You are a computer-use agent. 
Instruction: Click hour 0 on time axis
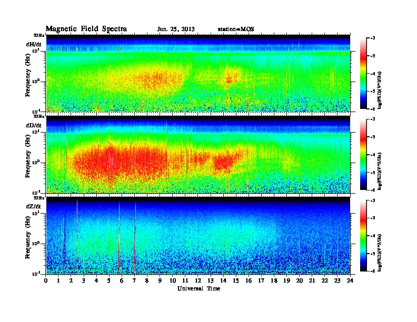pyautogui.click(x=46, y=281)
